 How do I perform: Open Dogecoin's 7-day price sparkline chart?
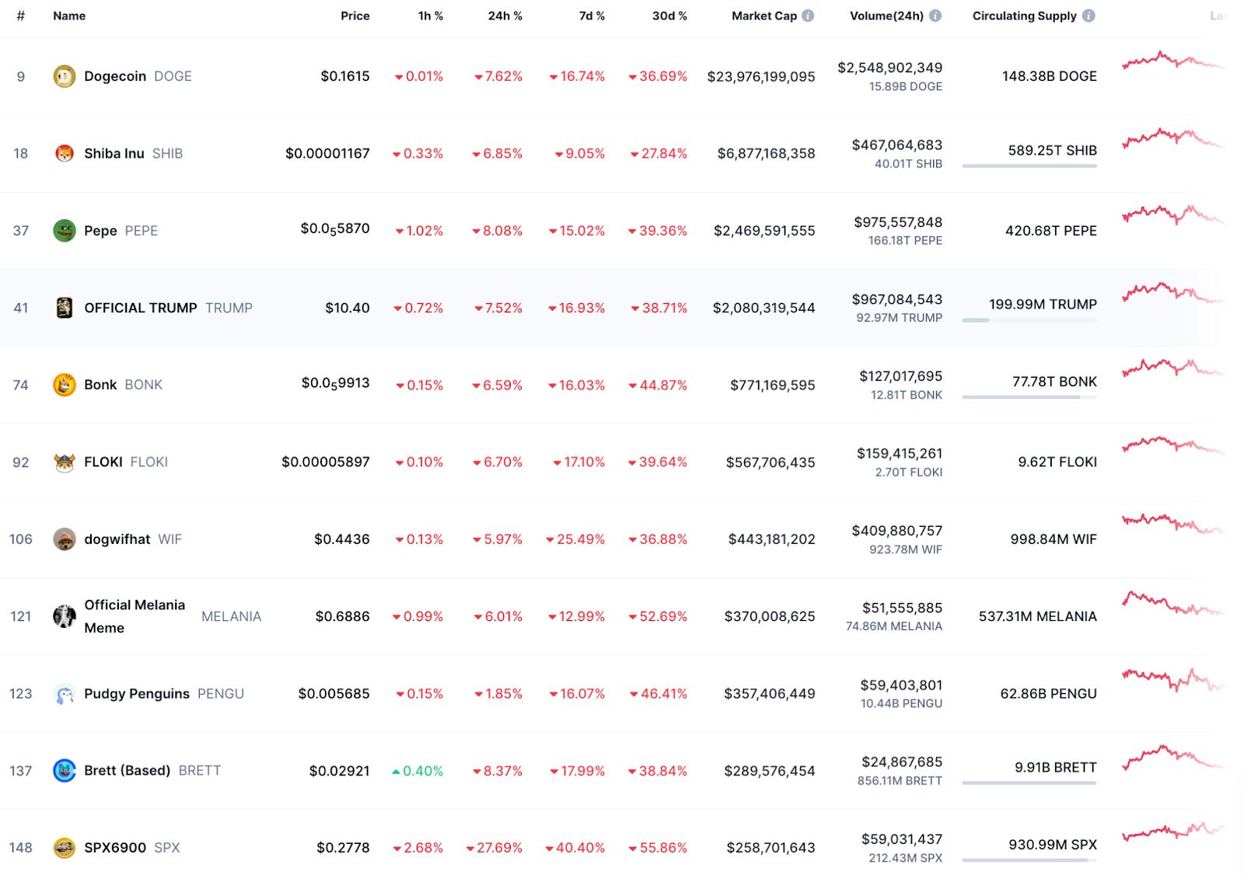[x=1172, y=61]
